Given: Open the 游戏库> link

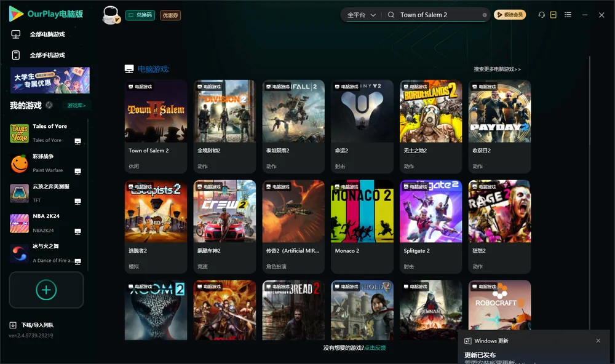Looking at the screenshot, I should (x=76, y=106).
